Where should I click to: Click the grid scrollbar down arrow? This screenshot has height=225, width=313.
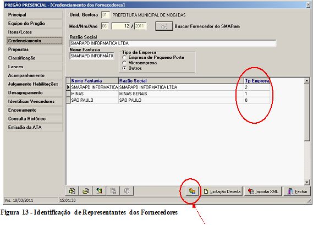click(x=307, y=182)
